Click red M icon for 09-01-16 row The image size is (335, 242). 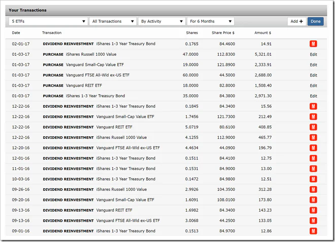(x=313, y=231)
